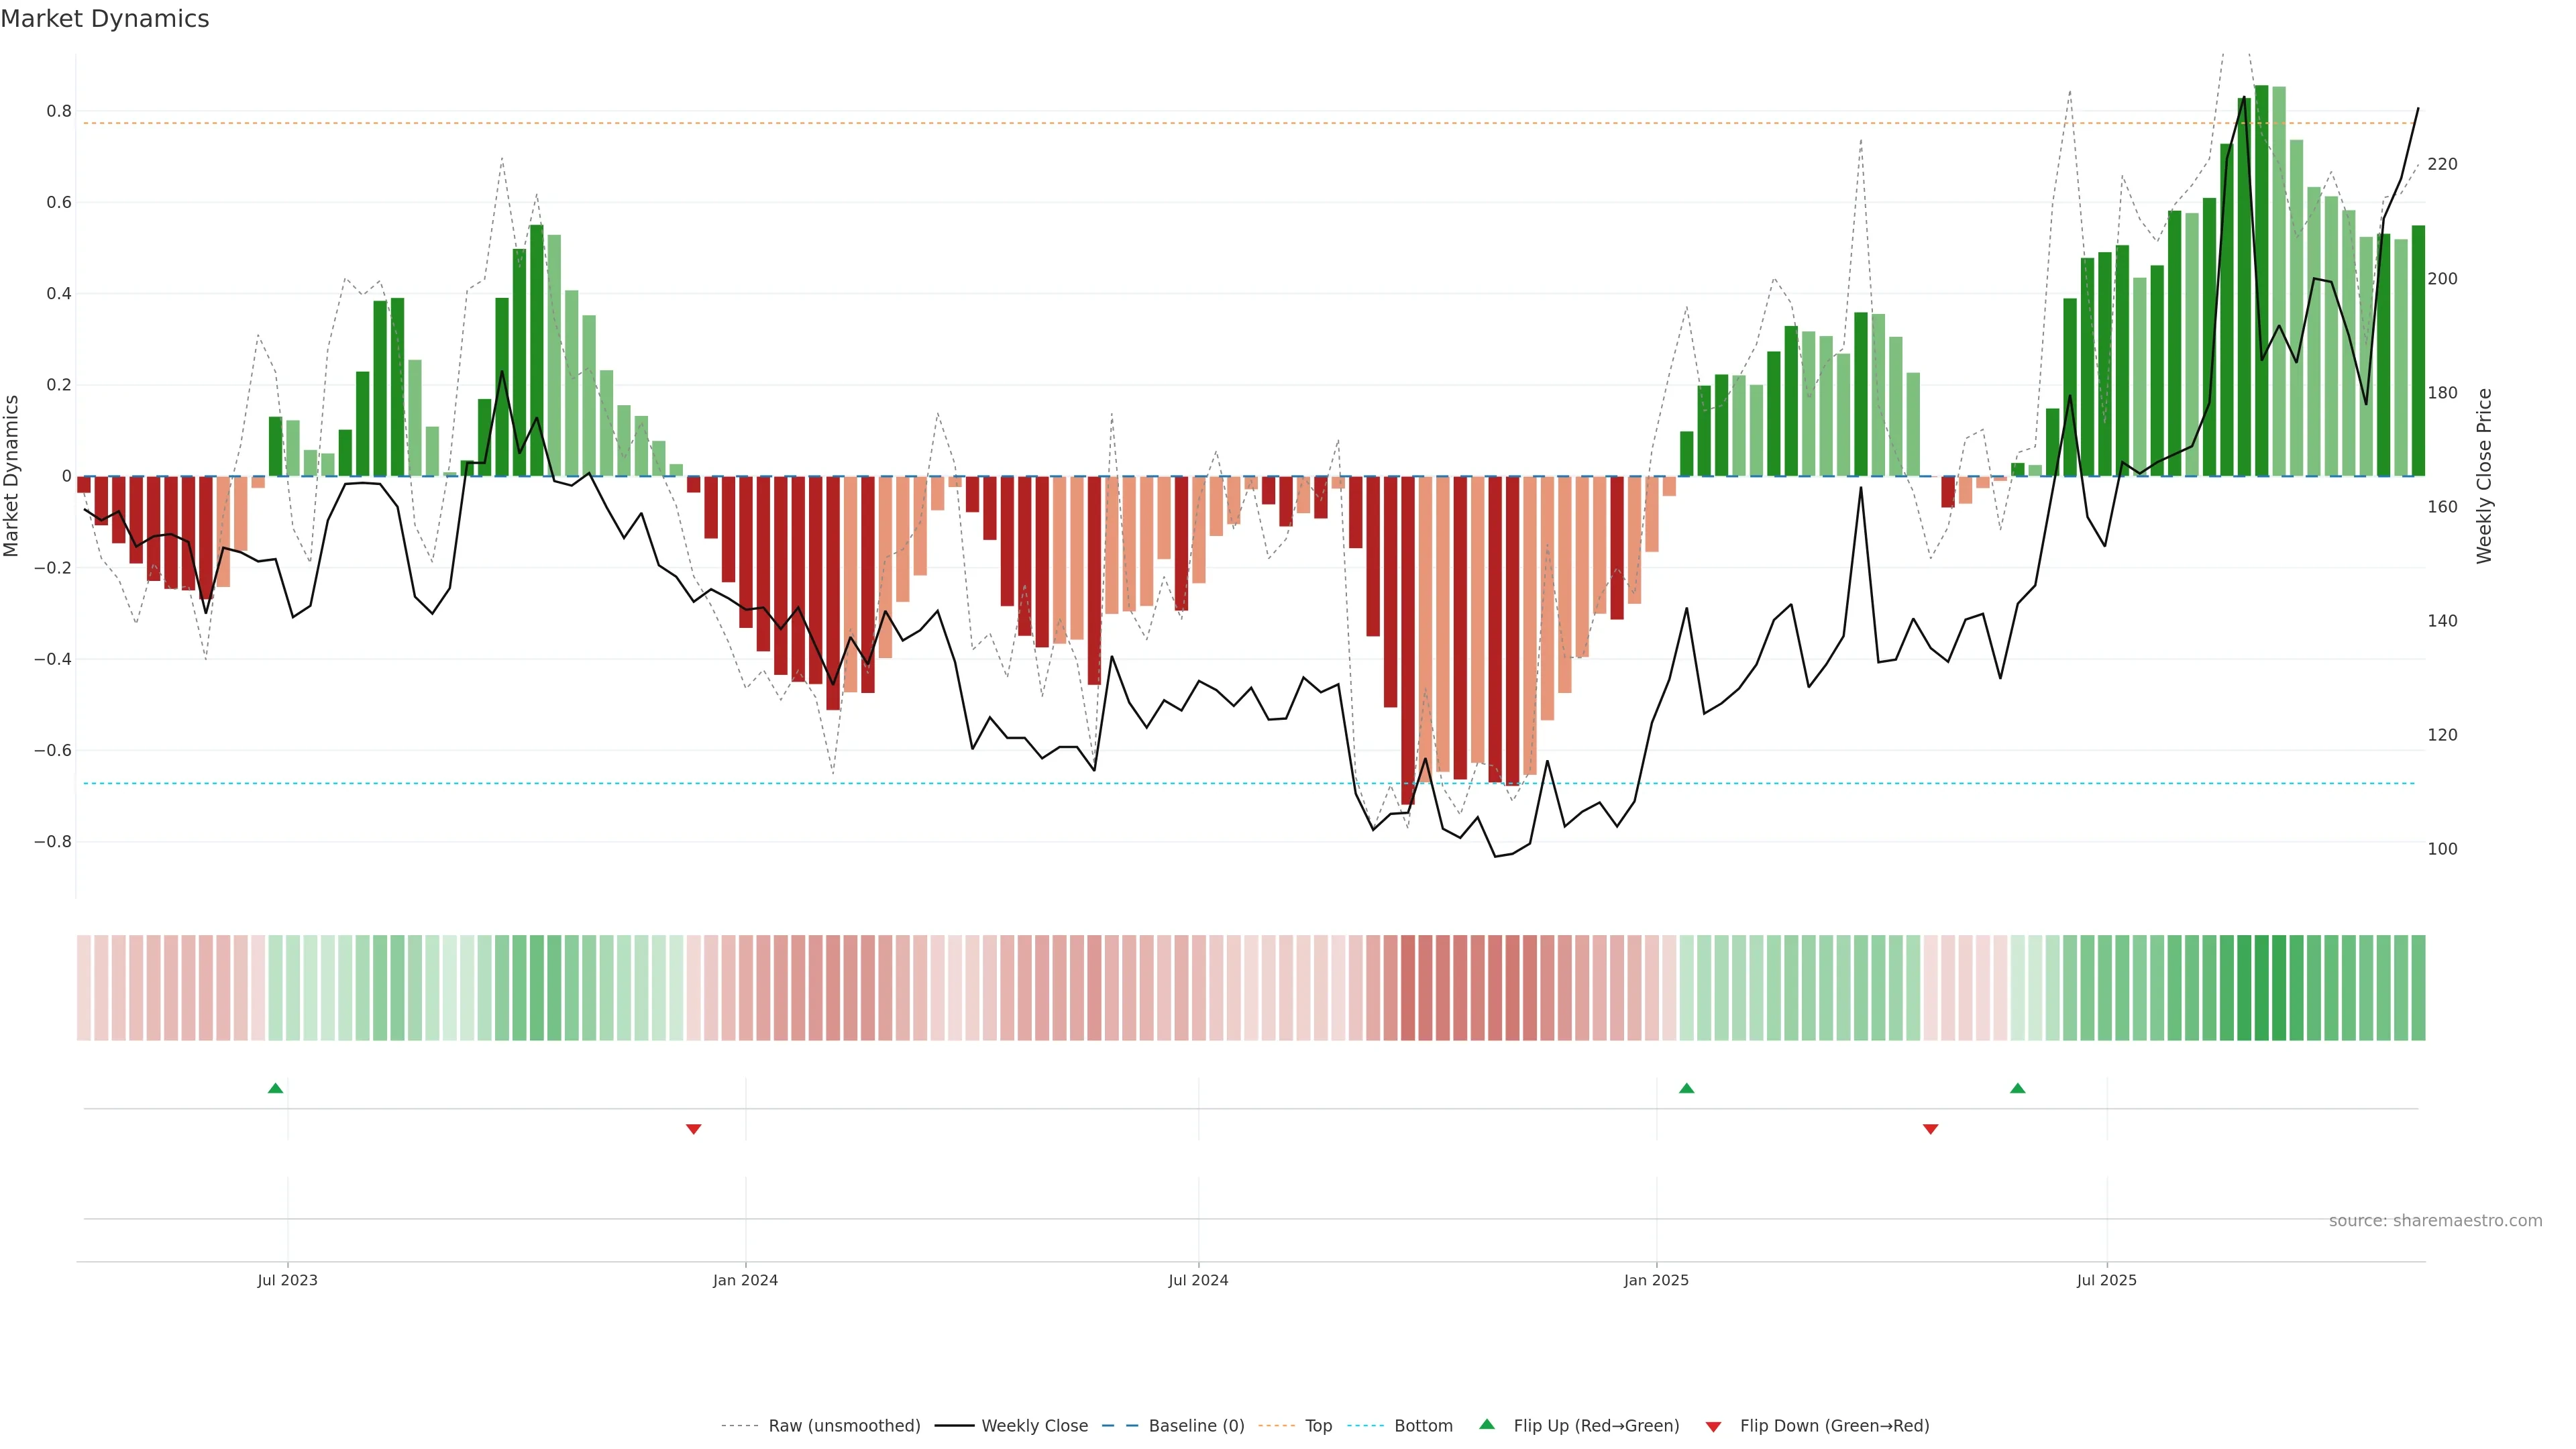Click the Market Dynamics y-axis title
Screen dimensions: 2576x1449
(x=12, y=476)
